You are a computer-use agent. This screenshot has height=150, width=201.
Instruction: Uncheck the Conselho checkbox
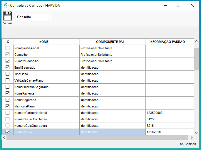(8, 55)
